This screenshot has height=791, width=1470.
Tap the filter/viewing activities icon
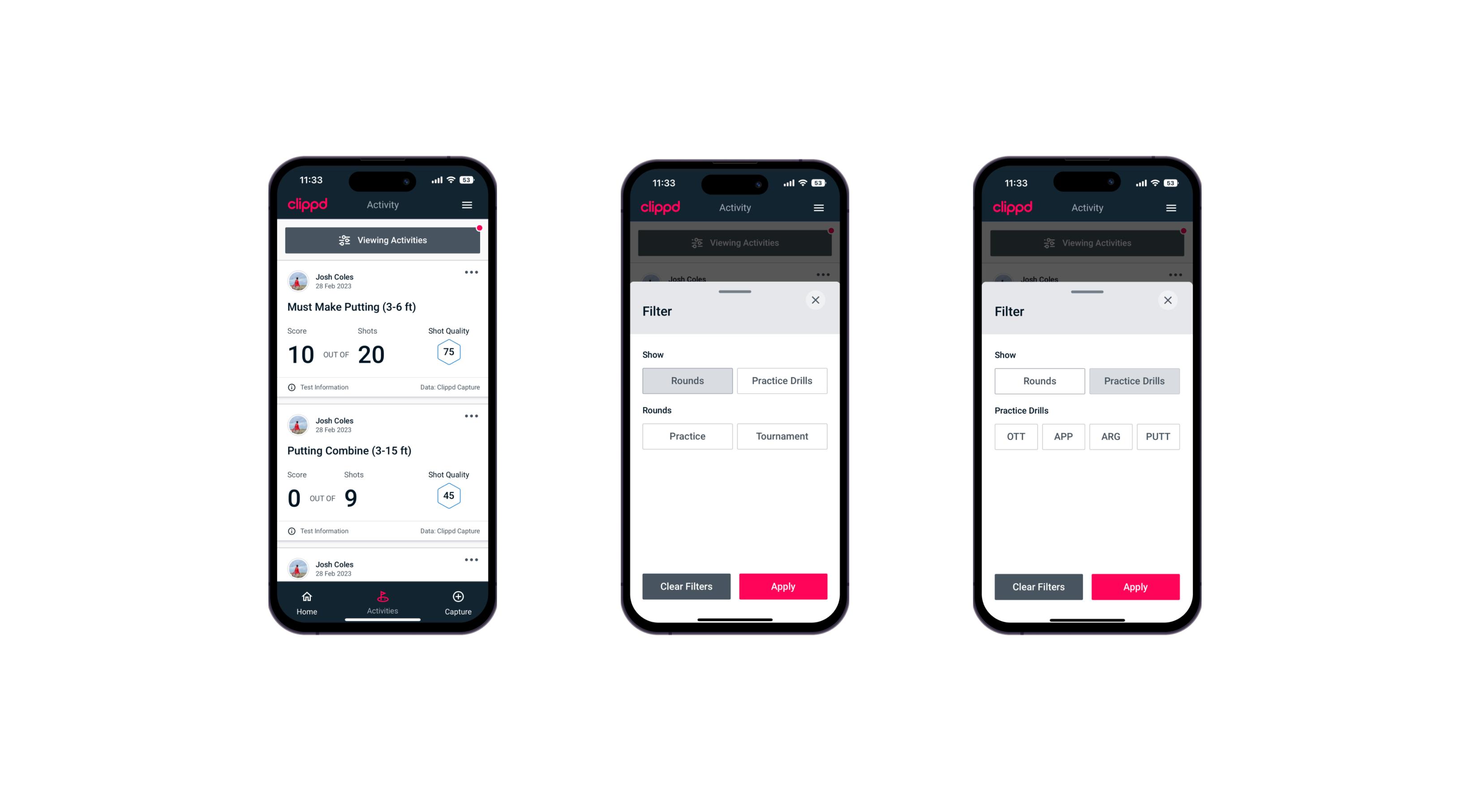pos(346,241)
